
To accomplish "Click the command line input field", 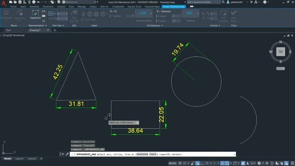I will click(x=153, y=154).
